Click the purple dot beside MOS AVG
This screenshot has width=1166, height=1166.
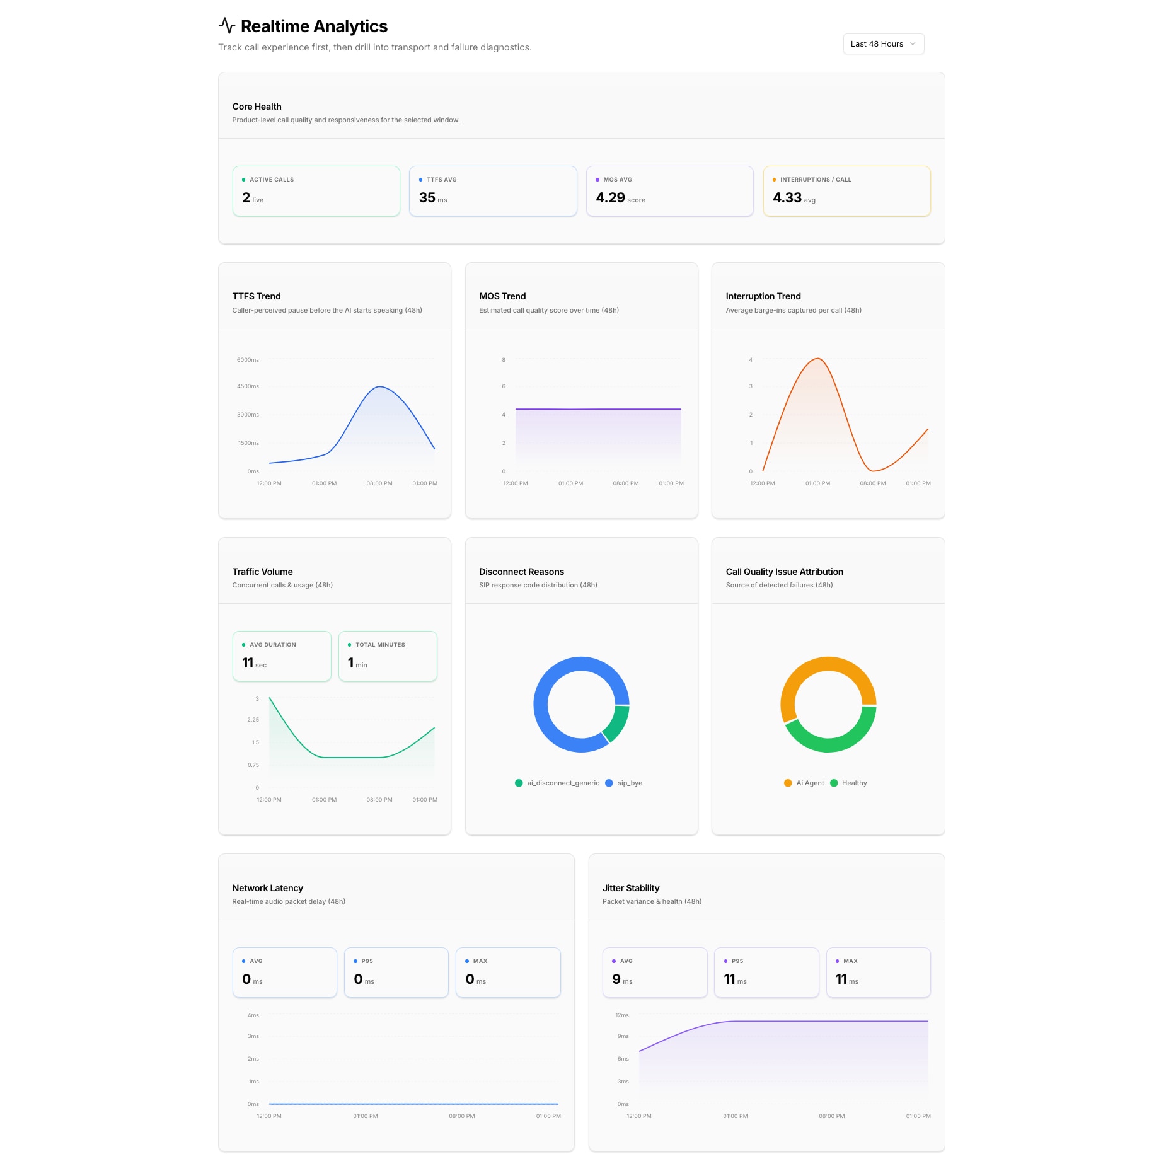[x=597, y=180]
